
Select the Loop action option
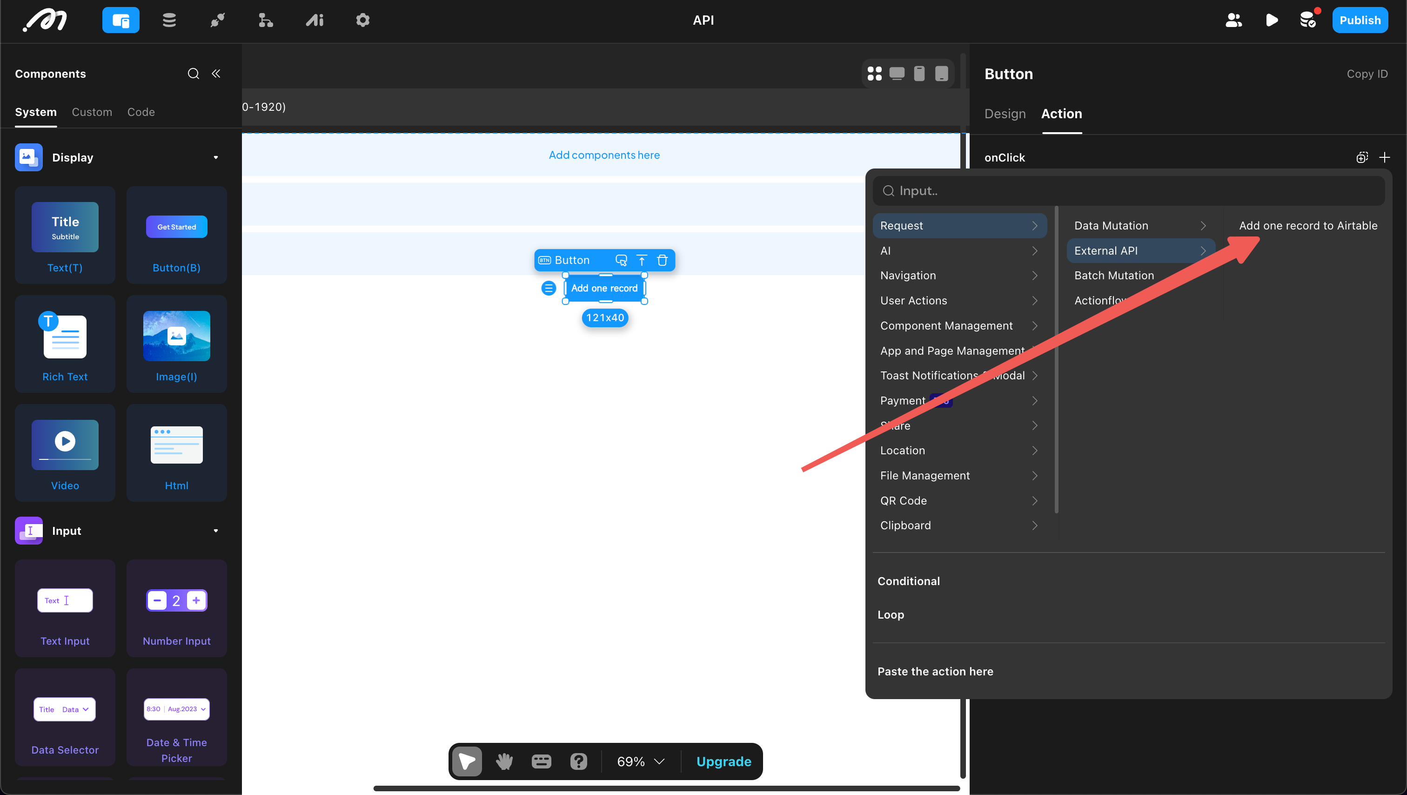(890, 615)
